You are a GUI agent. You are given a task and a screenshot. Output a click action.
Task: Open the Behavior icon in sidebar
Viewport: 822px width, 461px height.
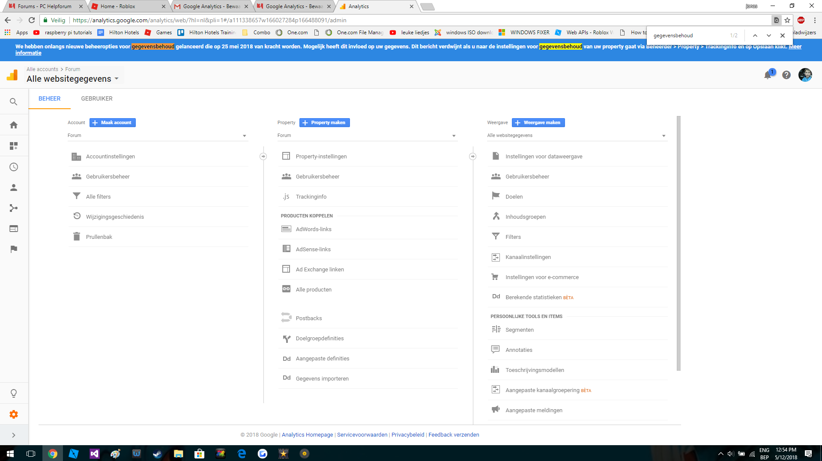(x=14, y=229)
